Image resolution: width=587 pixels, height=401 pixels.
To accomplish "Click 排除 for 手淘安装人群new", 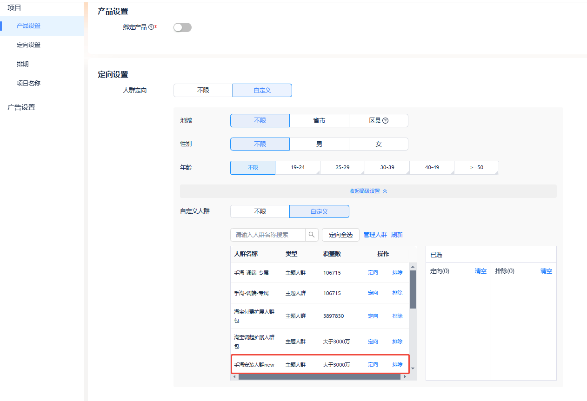I will click(397, 365).
